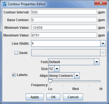Click the Cancel button
This screenshot has width=109, height=104.
(x=73, y=97)
